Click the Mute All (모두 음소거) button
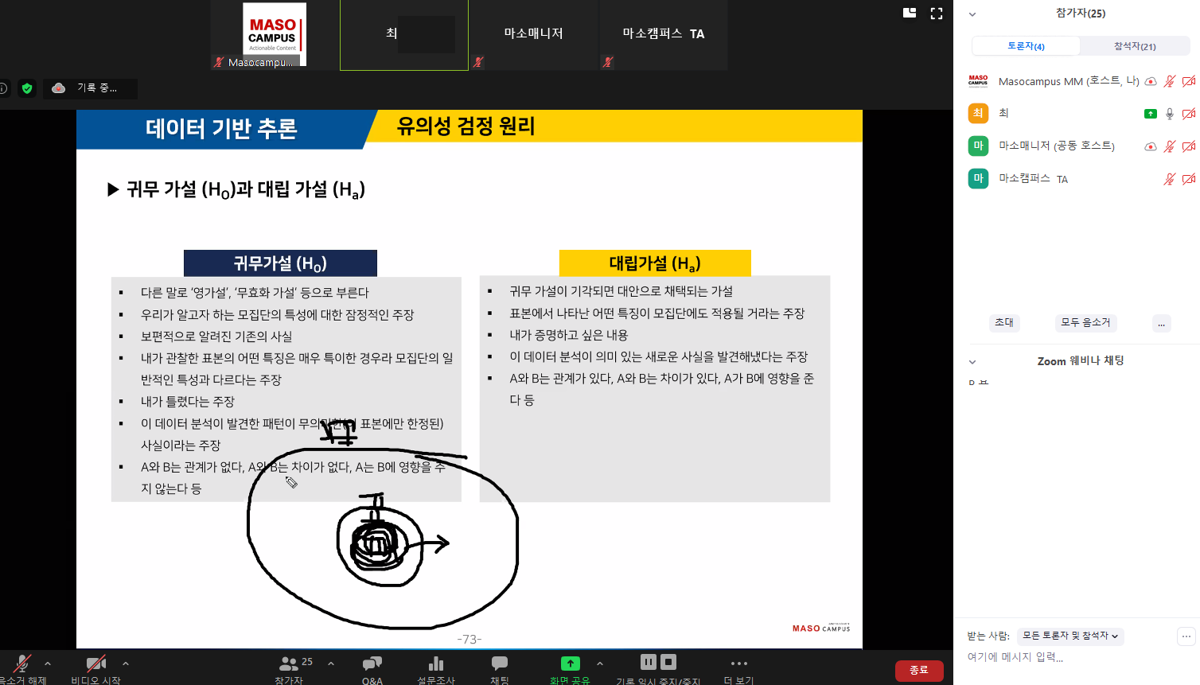Viewport: 1200px width, 685px height. (1085, 322)
